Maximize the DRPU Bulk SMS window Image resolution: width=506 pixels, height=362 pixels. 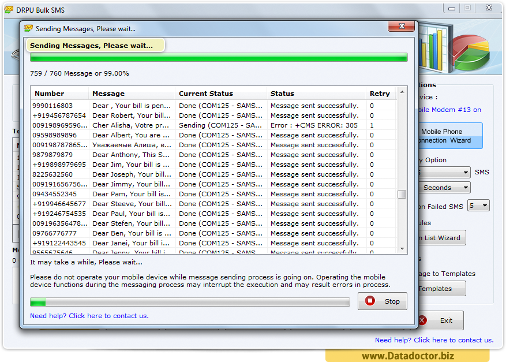[467, 8]
